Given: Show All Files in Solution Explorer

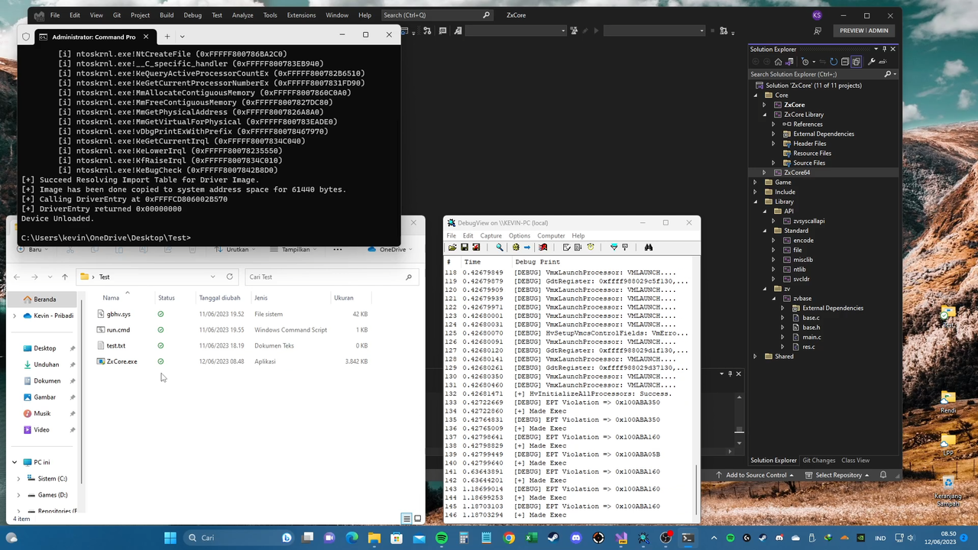Looking at the screenshot, I should (x=856, y=63).
